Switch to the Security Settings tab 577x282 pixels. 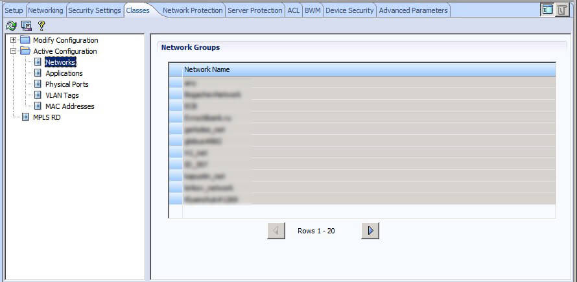coord(95,10)
